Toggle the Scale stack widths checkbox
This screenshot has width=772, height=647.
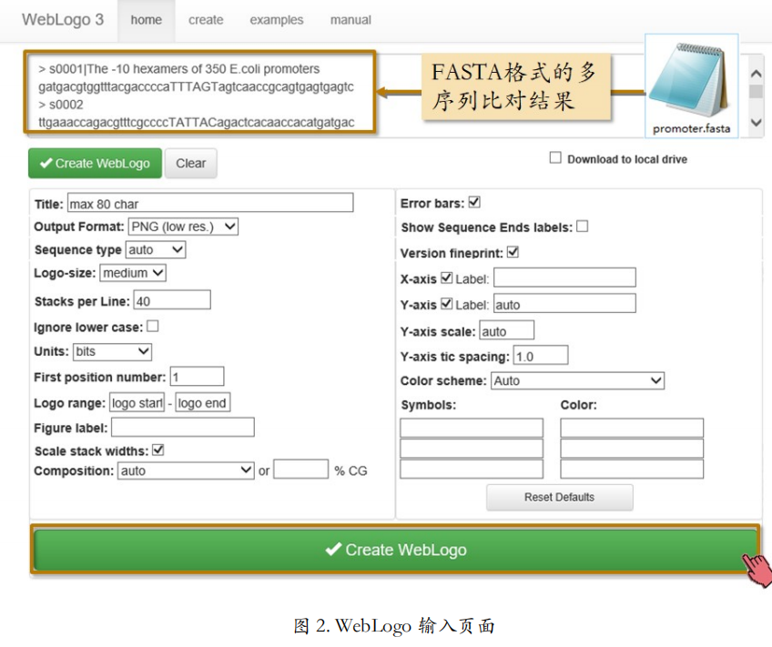point(158,450)
